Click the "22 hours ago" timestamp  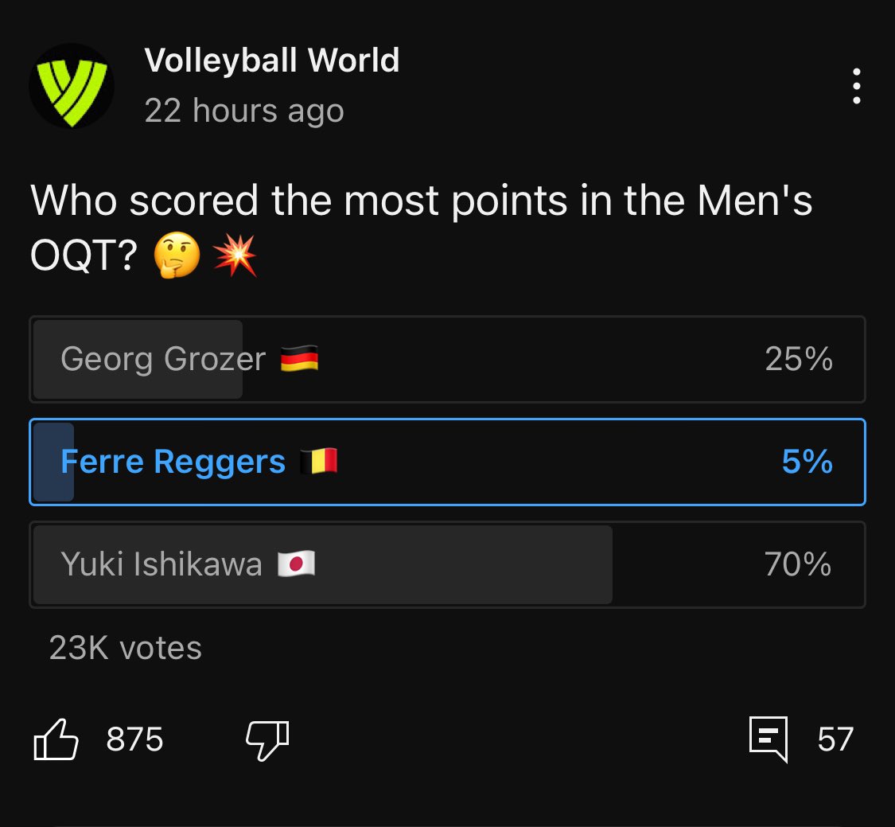click(244, 111)
